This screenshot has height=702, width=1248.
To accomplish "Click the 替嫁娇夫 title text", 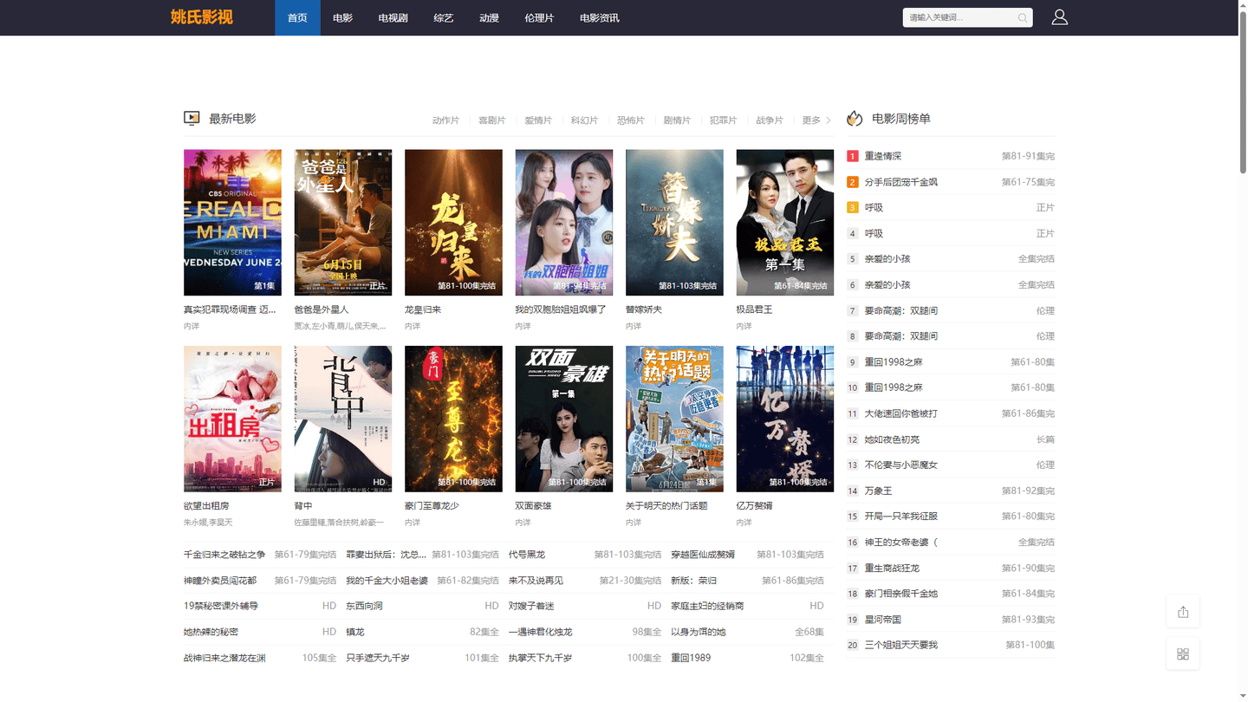I will pyautogui.click(x=644, y=309).
